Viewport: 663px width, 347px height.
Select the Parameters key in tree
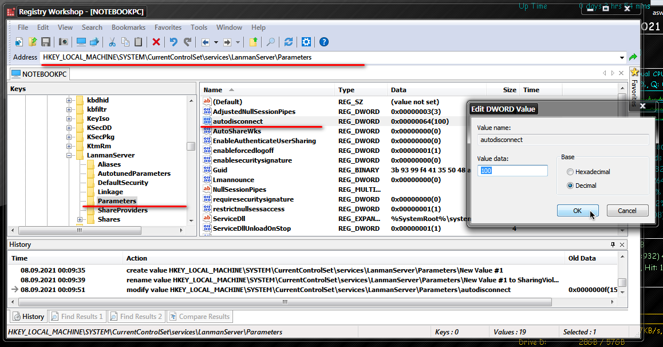(x=117, y=201)
